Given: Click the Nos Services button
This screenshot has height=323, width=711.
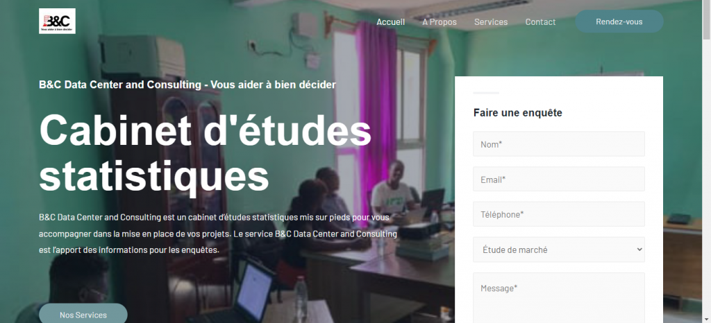Looking at the screenshot, I should pos(83,314).
